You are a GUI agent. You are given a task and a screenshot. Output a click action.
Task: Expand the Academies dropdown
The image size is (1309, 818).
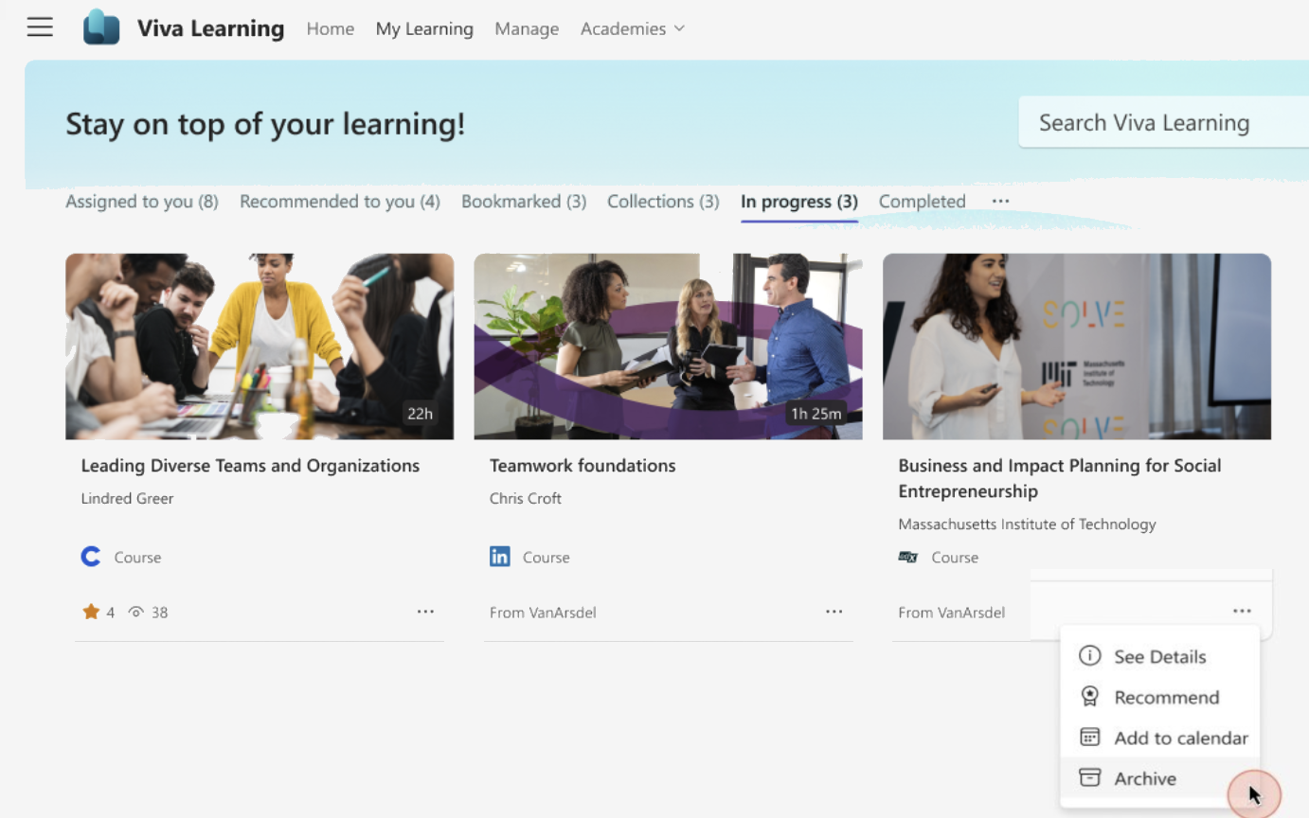631,28
